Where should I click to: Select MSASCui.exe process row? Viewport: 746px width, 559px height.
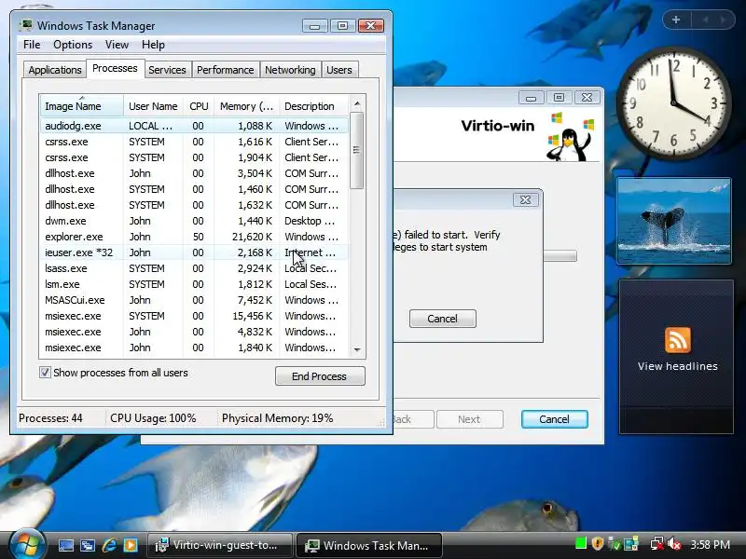194,300
